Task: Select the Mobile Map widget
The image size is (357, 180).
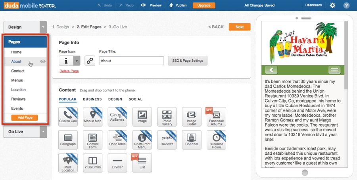Action: click(x=92, y=117)
